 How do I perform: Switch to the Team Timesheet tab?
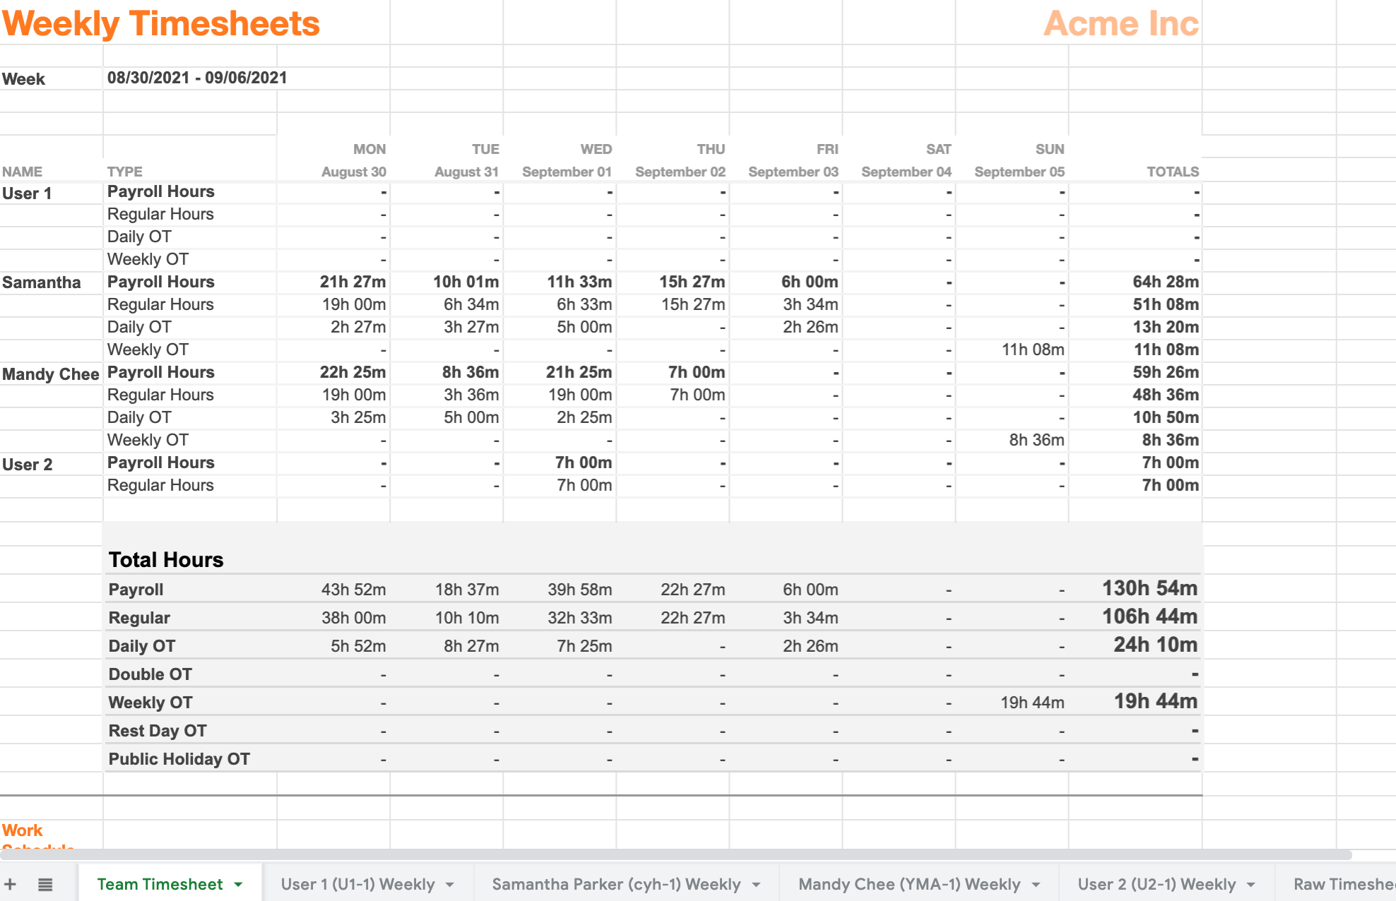(160, 884)
